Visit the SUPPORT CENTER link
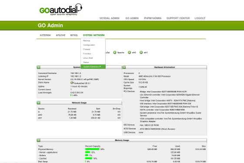Screen dimensions: 244x163 (x=178, y=18)
